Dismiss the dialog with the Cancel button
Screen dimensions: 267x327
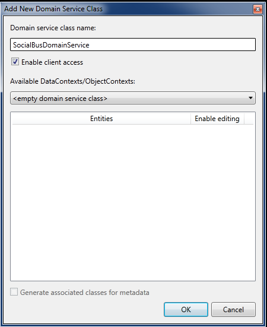233,309
